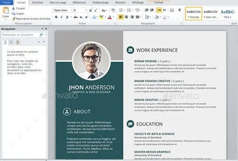
Task: Open the Coller paste options arrow
Action: pyautogui.click(x=6, y=20)
